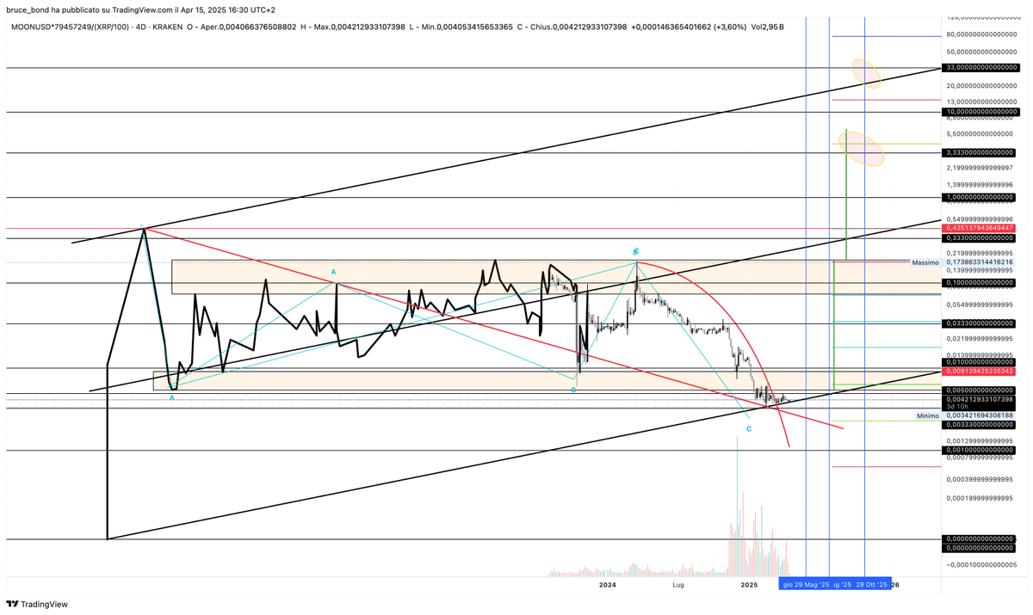Click the 4D interval label in legend

(x=140, y=27)
